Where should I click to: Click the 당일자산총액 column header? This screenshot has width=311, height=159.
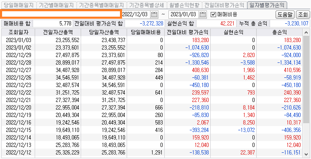pyautogui.click(x=104, y=32)
